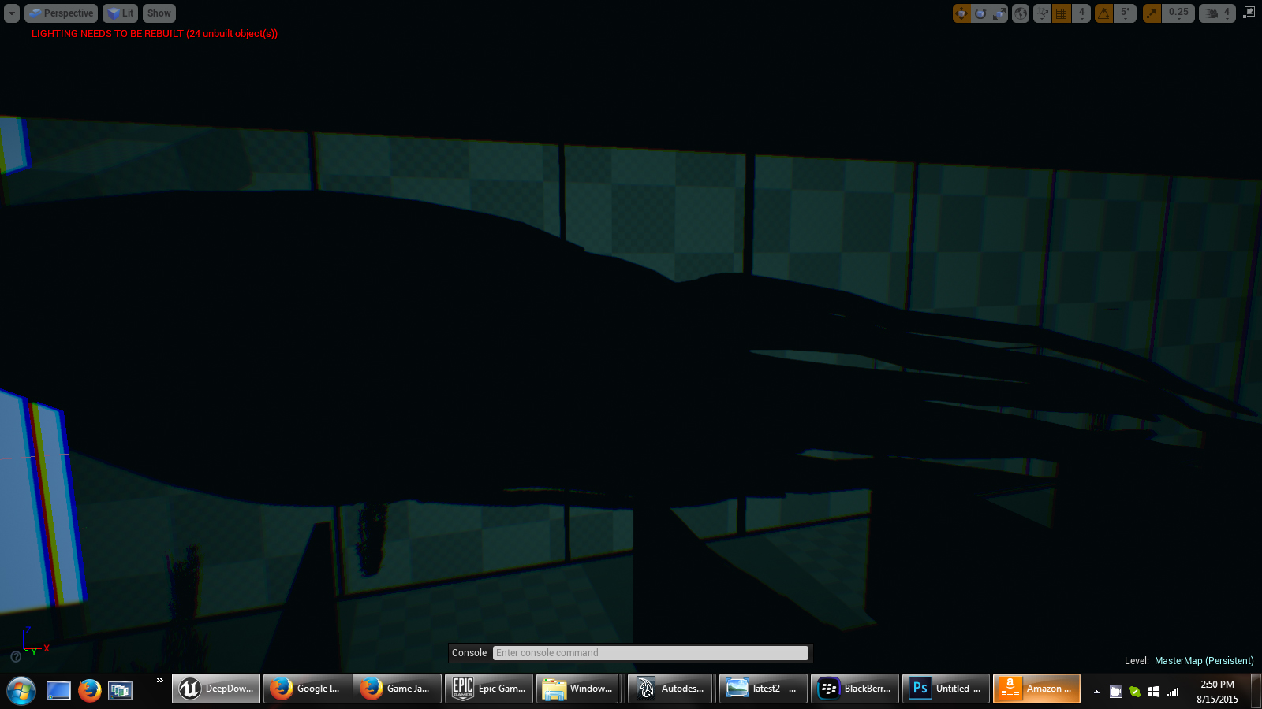The height and width of the screenshot is (709, 1262).
Task: Toggle grid snapping on or off
Action: point(1062,13)
